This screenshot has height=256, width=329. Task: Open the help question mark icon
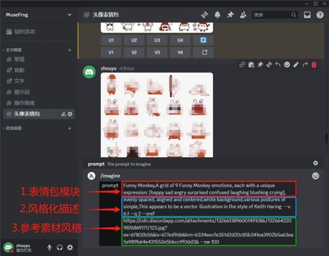[x=320, y=15]
